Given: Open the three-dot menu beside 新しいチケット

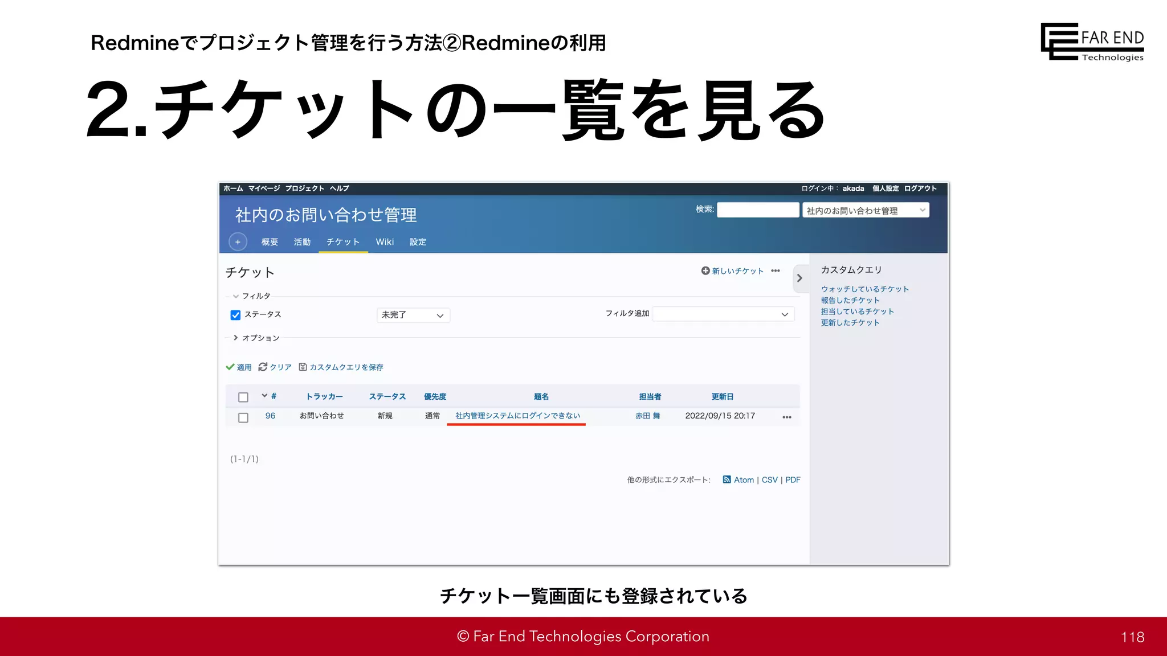Looking at the screenshot, I should [776, 270].
